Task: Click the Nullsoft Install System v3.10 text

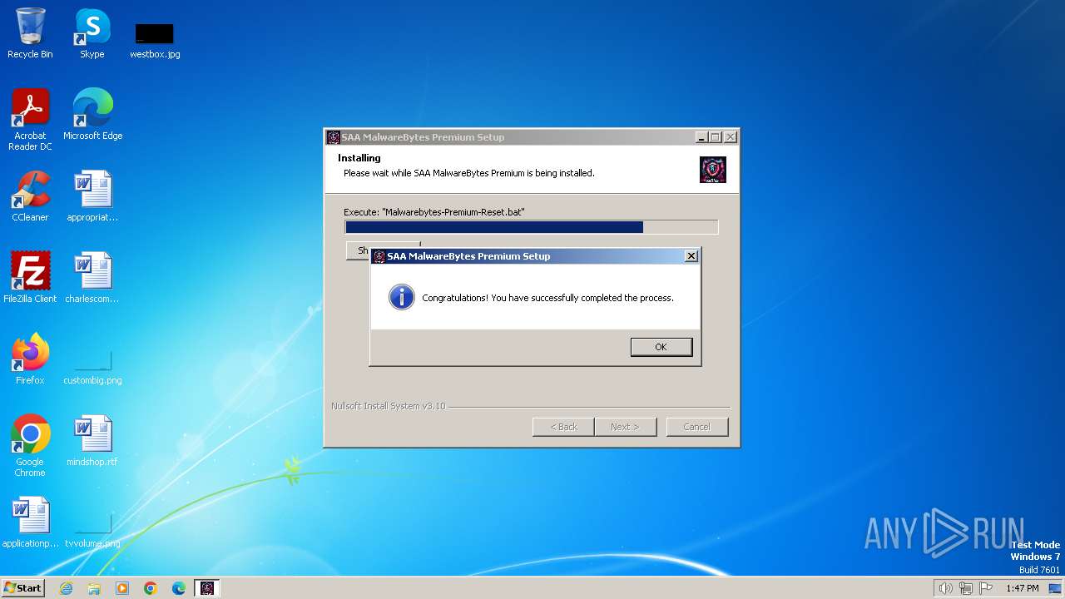Action: [x=389, y=406]
